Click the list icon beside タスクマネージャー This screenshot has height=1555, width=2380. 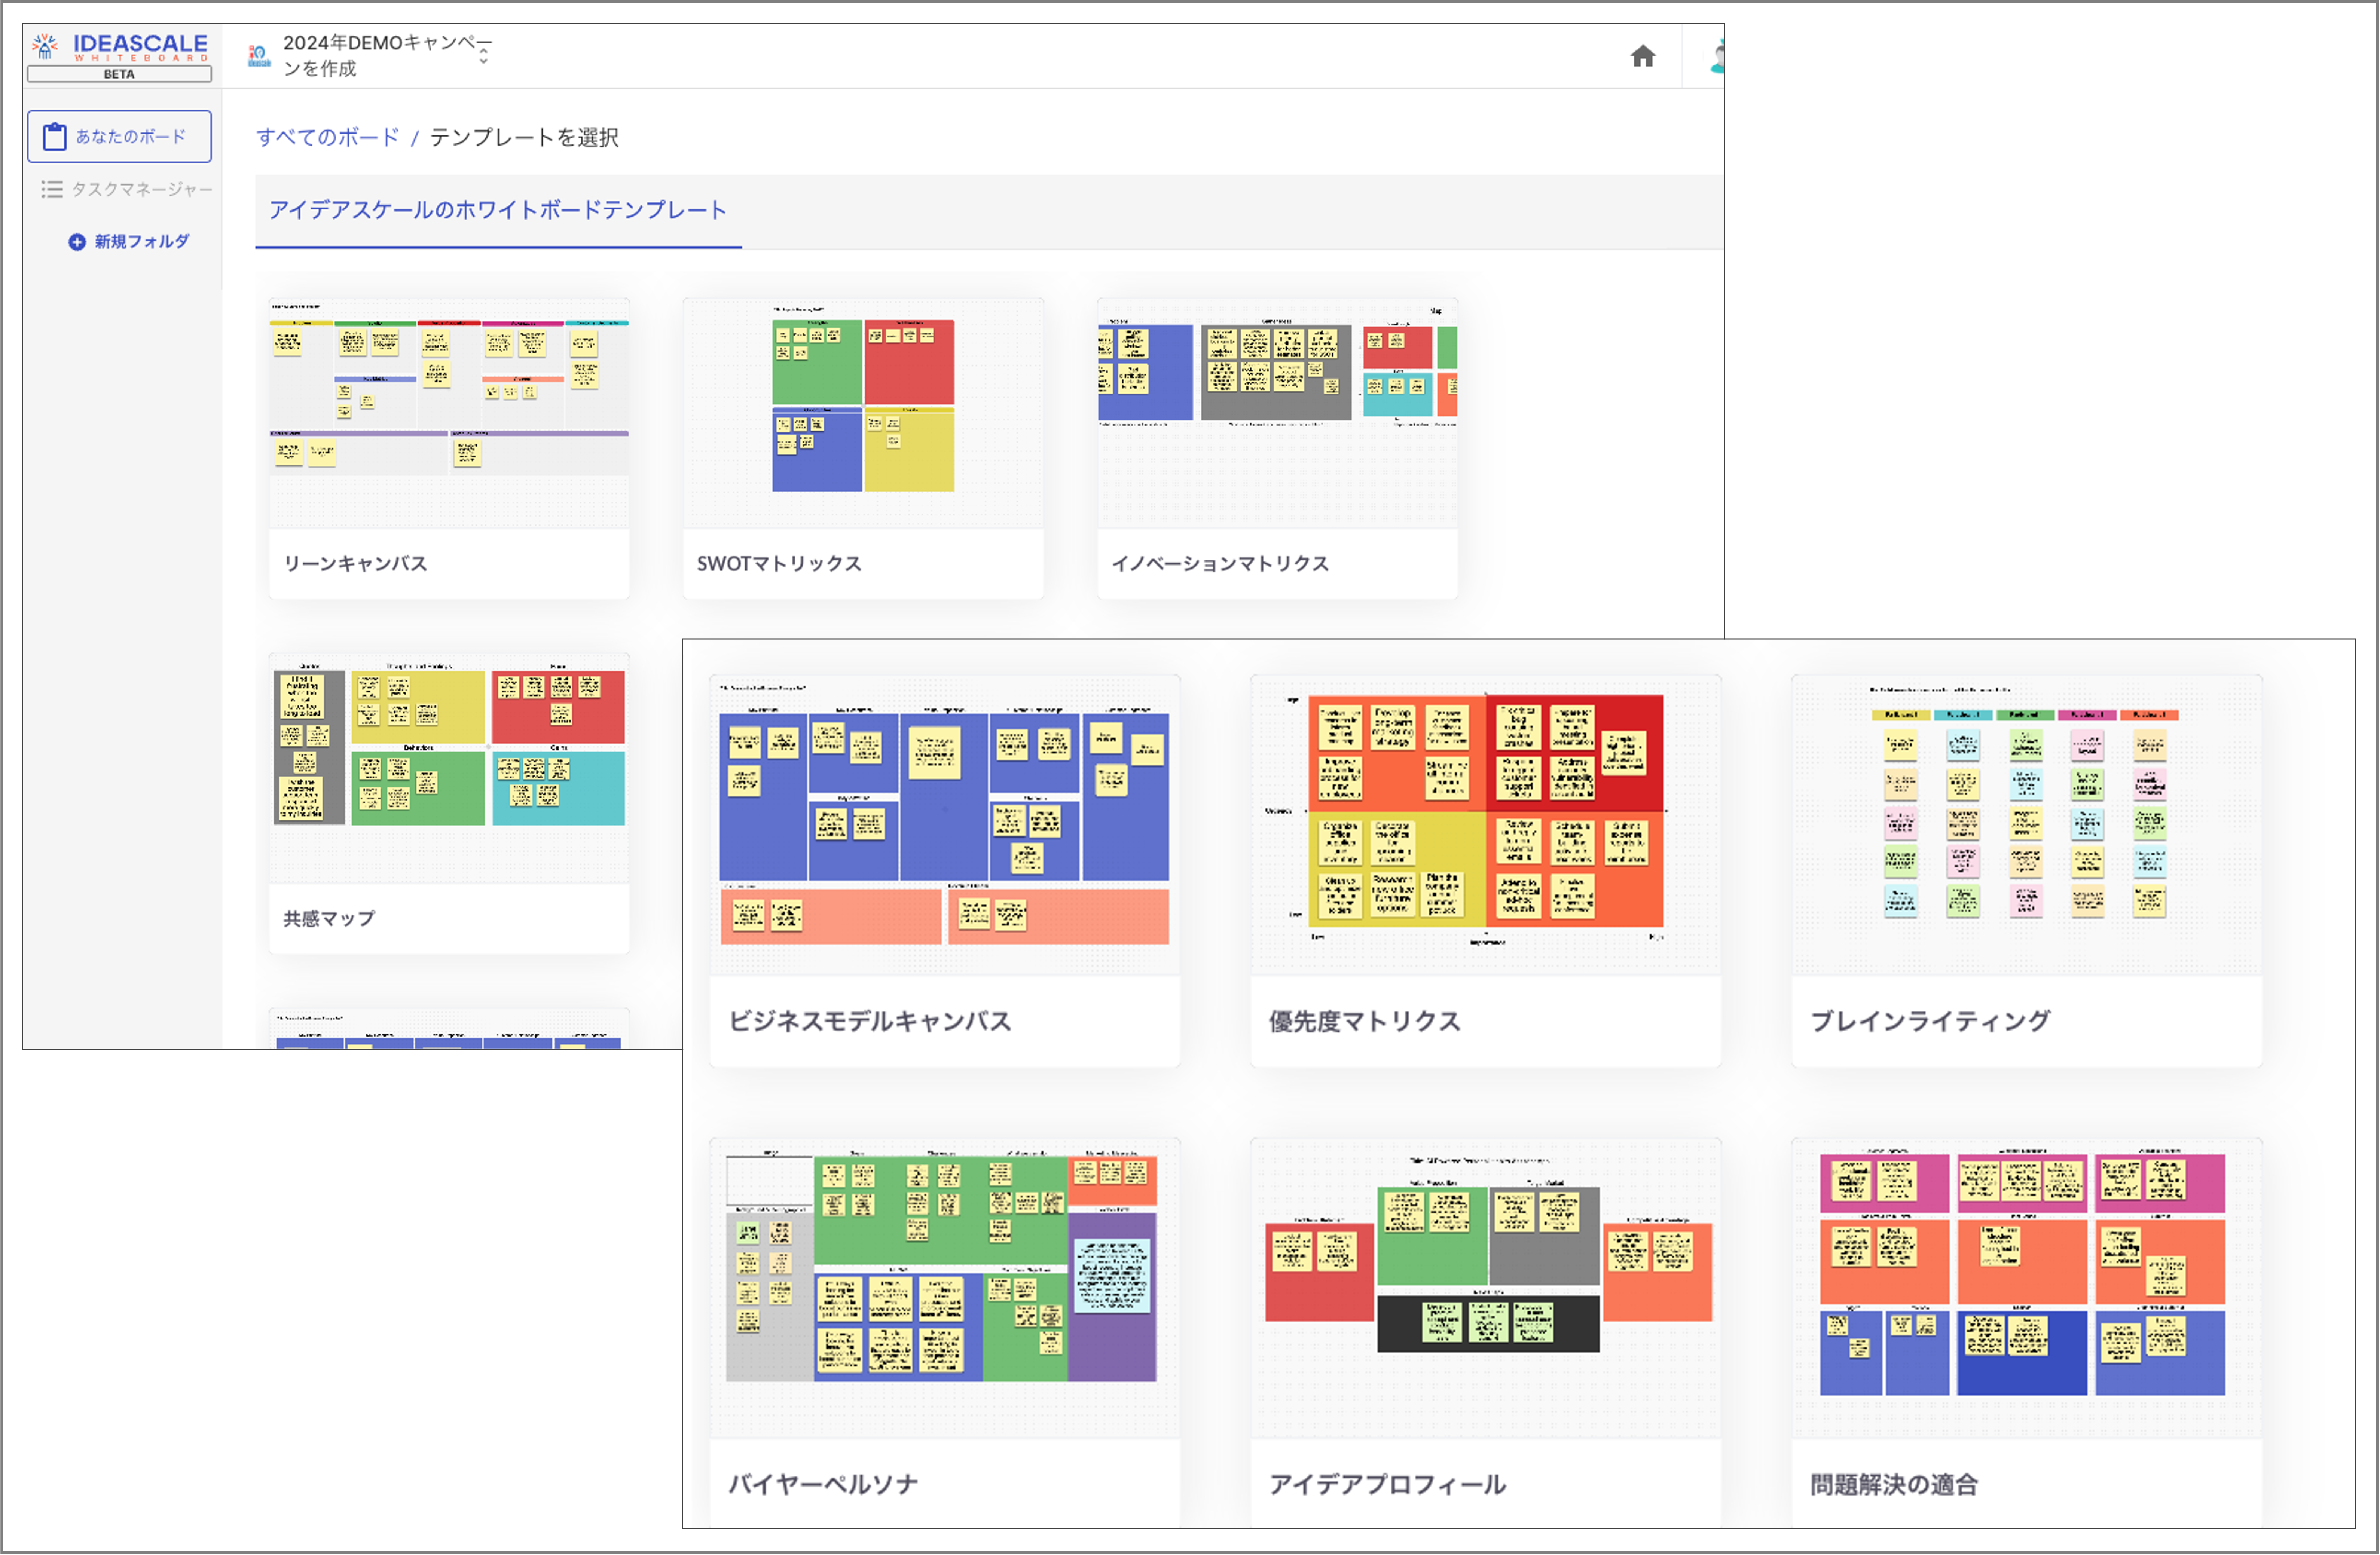(52, 189)
